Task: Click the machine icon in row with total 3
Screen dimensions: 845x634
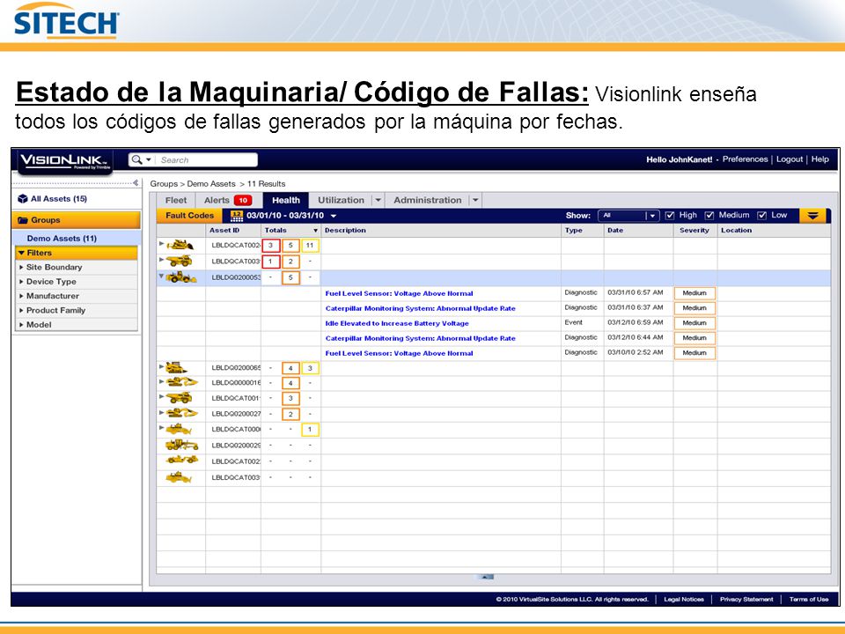Action: click(x=180, y=398)
